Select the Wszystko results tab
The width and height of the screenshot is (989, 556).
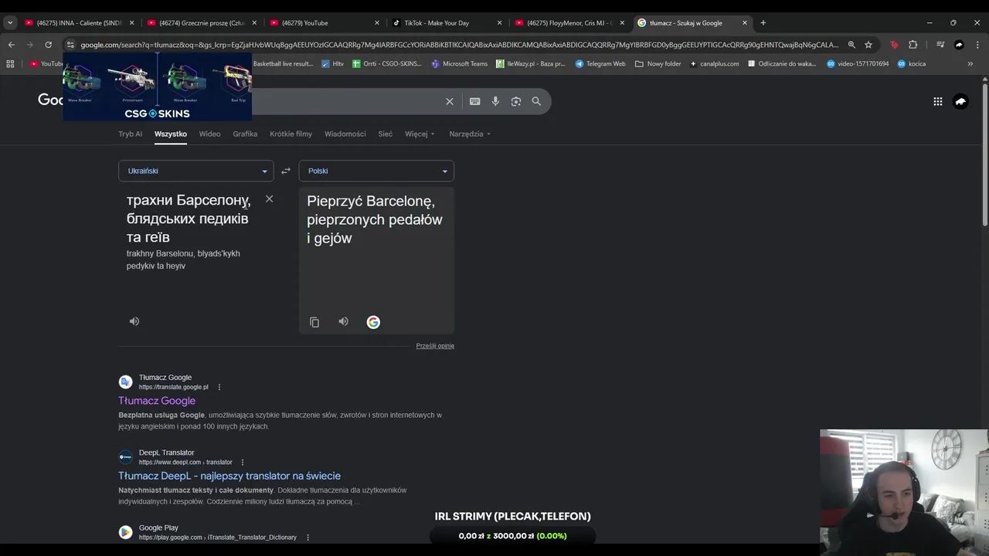171,134
